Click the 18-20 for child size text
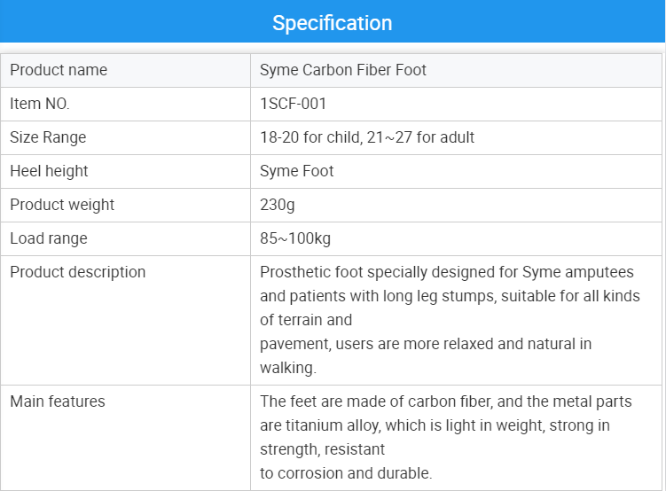The image size is (666, 491). point(311,137)
